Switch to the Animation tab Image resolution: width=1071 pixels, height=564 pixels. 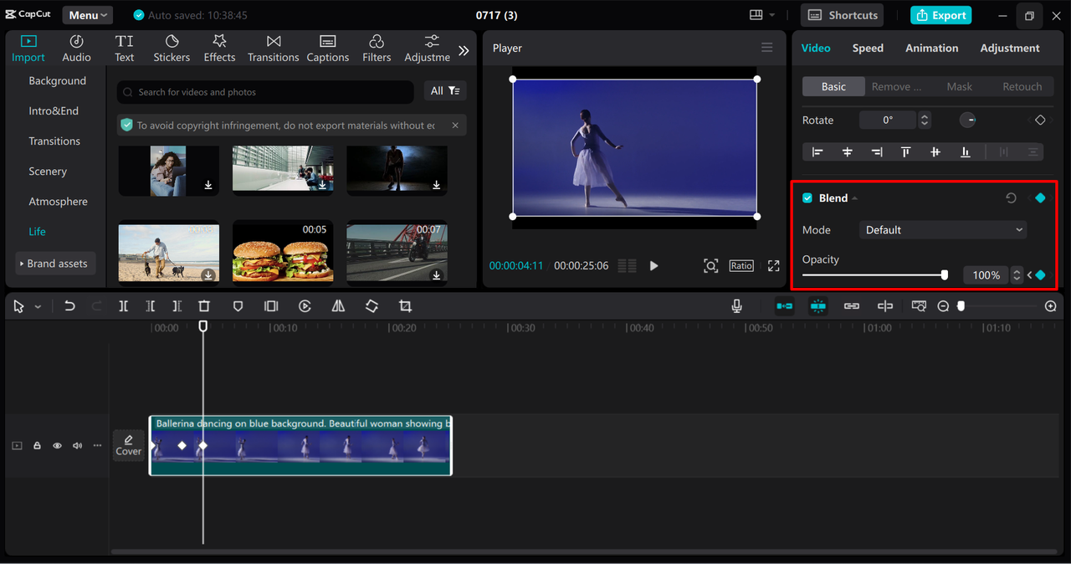pyautogui.click(x=931, y=48)
